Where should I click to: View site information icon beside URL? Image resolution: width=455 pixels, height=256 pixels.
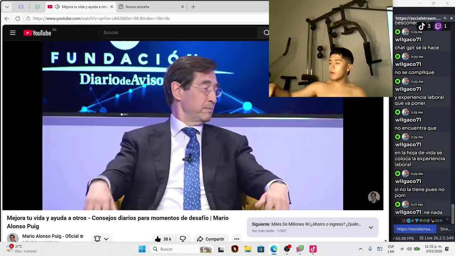point(28,18)
